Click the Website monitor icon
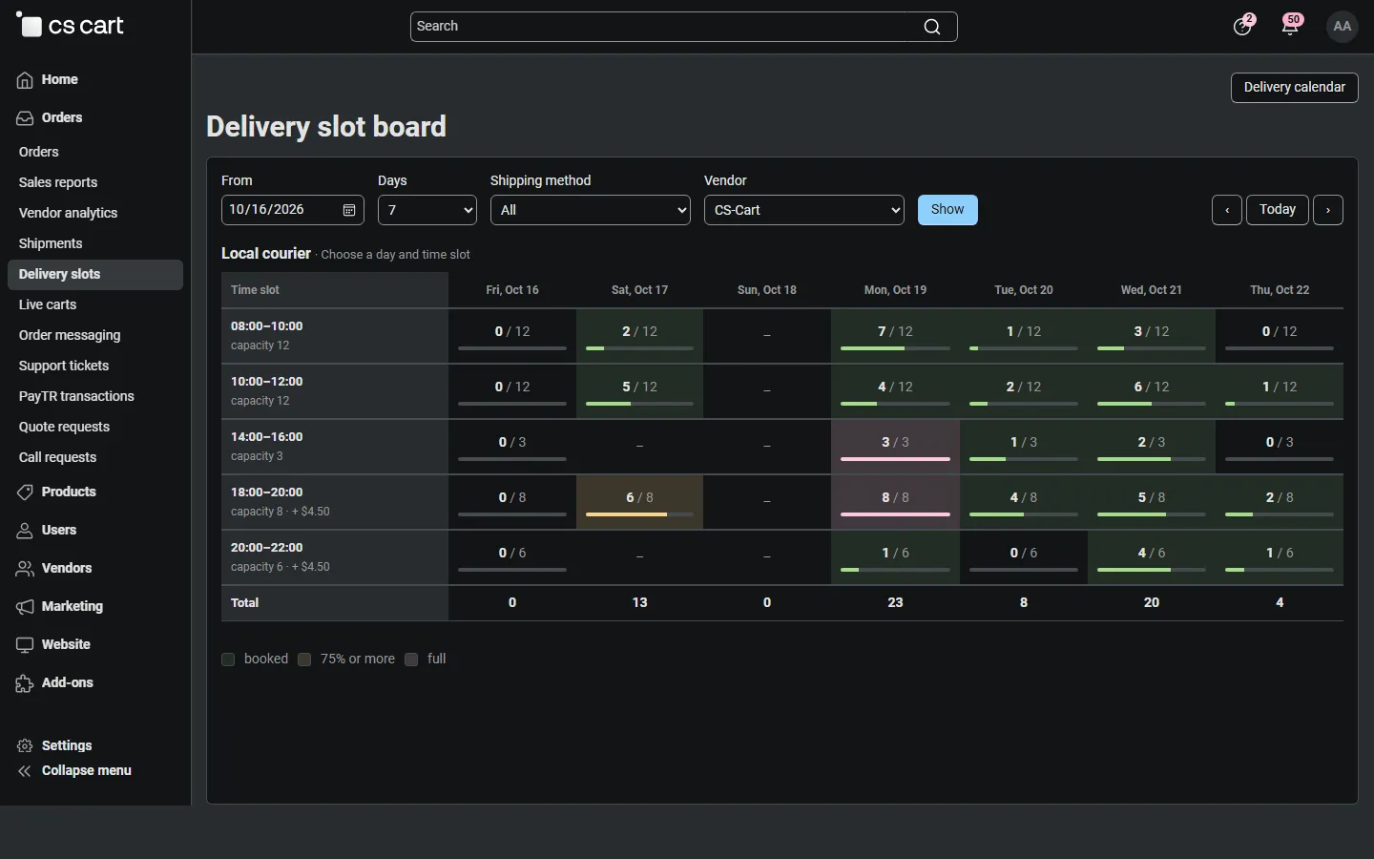Viewport: 1374px width, 859px height. click(x=25, y=645)
